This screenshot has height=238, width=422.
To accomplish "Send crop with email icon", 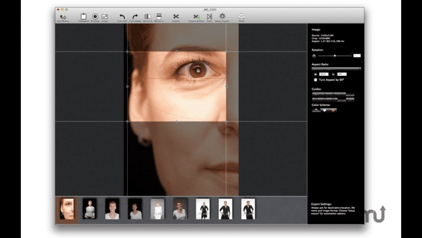I will pyautogui.click(x=105, y=17).
